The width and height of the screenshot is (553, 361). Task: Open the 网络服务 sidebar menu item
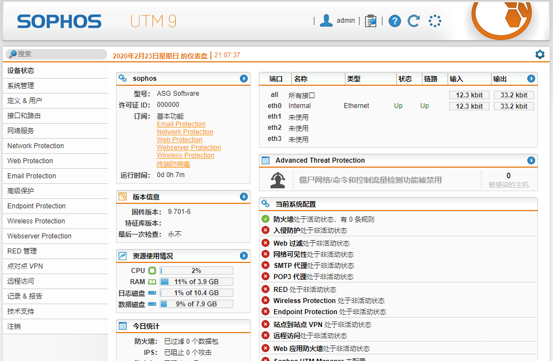point(21,130)
